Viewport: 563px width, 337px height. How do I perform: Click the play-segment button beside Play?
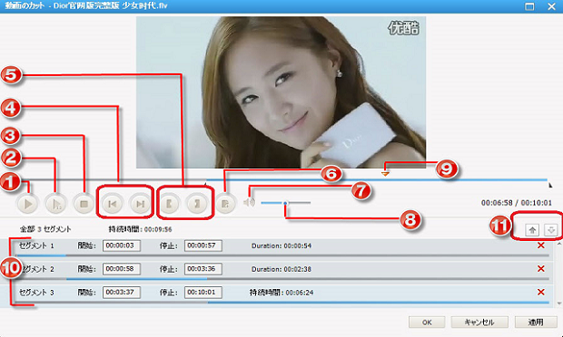tap(55, 204)
